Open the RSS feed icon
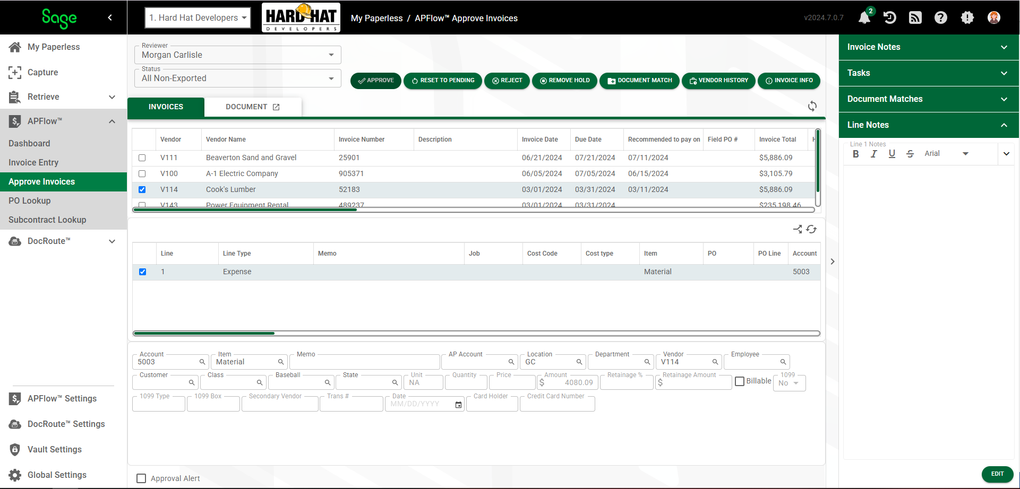1020x489 pixels. tap(915, 18)
